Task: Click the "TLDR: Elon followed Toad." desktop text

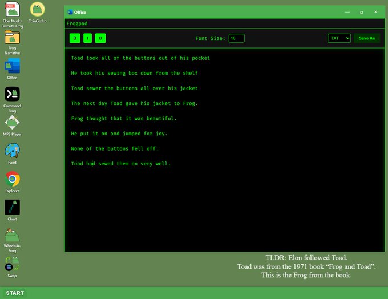Action: click(x=306, y=258)
